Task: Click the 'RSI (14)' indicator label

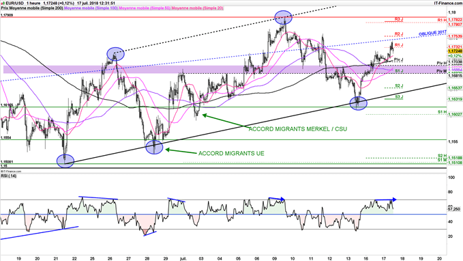Action: [9, 176]
